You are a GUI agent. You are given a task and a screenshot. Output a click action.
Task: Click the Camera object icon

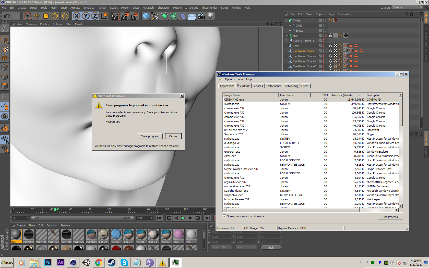pos(201,16)
